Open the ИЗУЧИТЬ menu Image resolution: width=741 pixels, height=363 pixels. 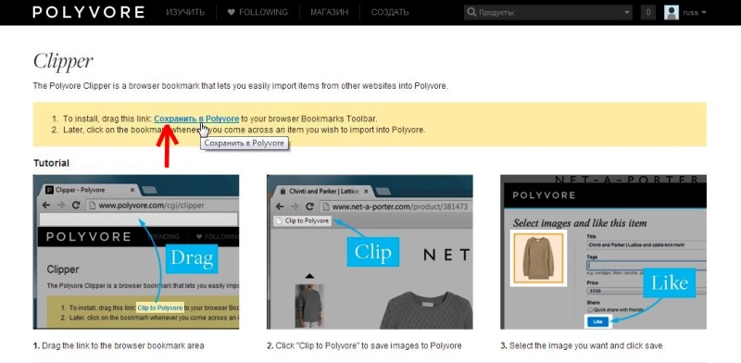pyautogui.click(x=185, y=12)
